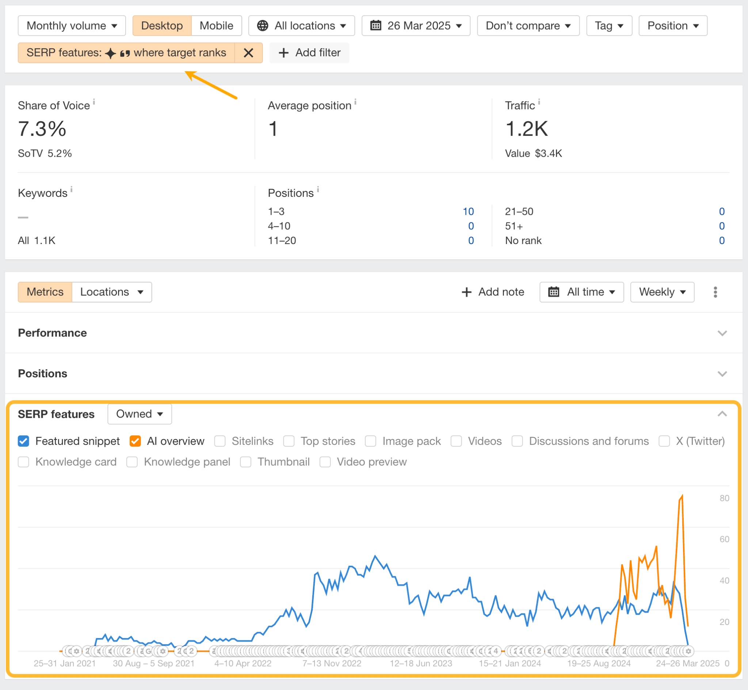Uncheck the Featured snippet checkbox

(23, 441)
